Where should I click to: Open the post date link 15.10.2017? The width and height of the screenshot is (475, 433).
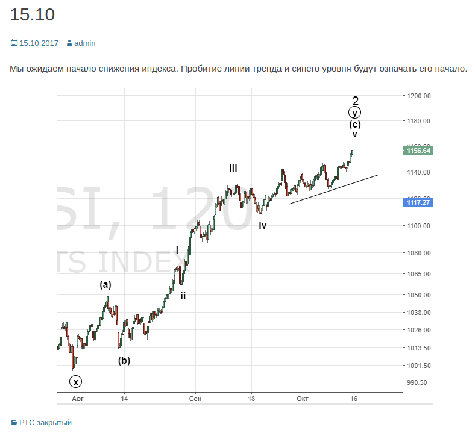click(39, 43)
